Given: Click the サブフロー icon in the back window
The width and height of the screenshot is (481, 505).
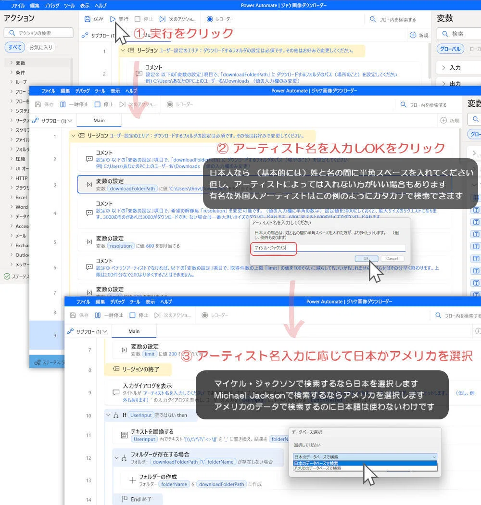Looking at the screenshot, I should click(85, 36).
